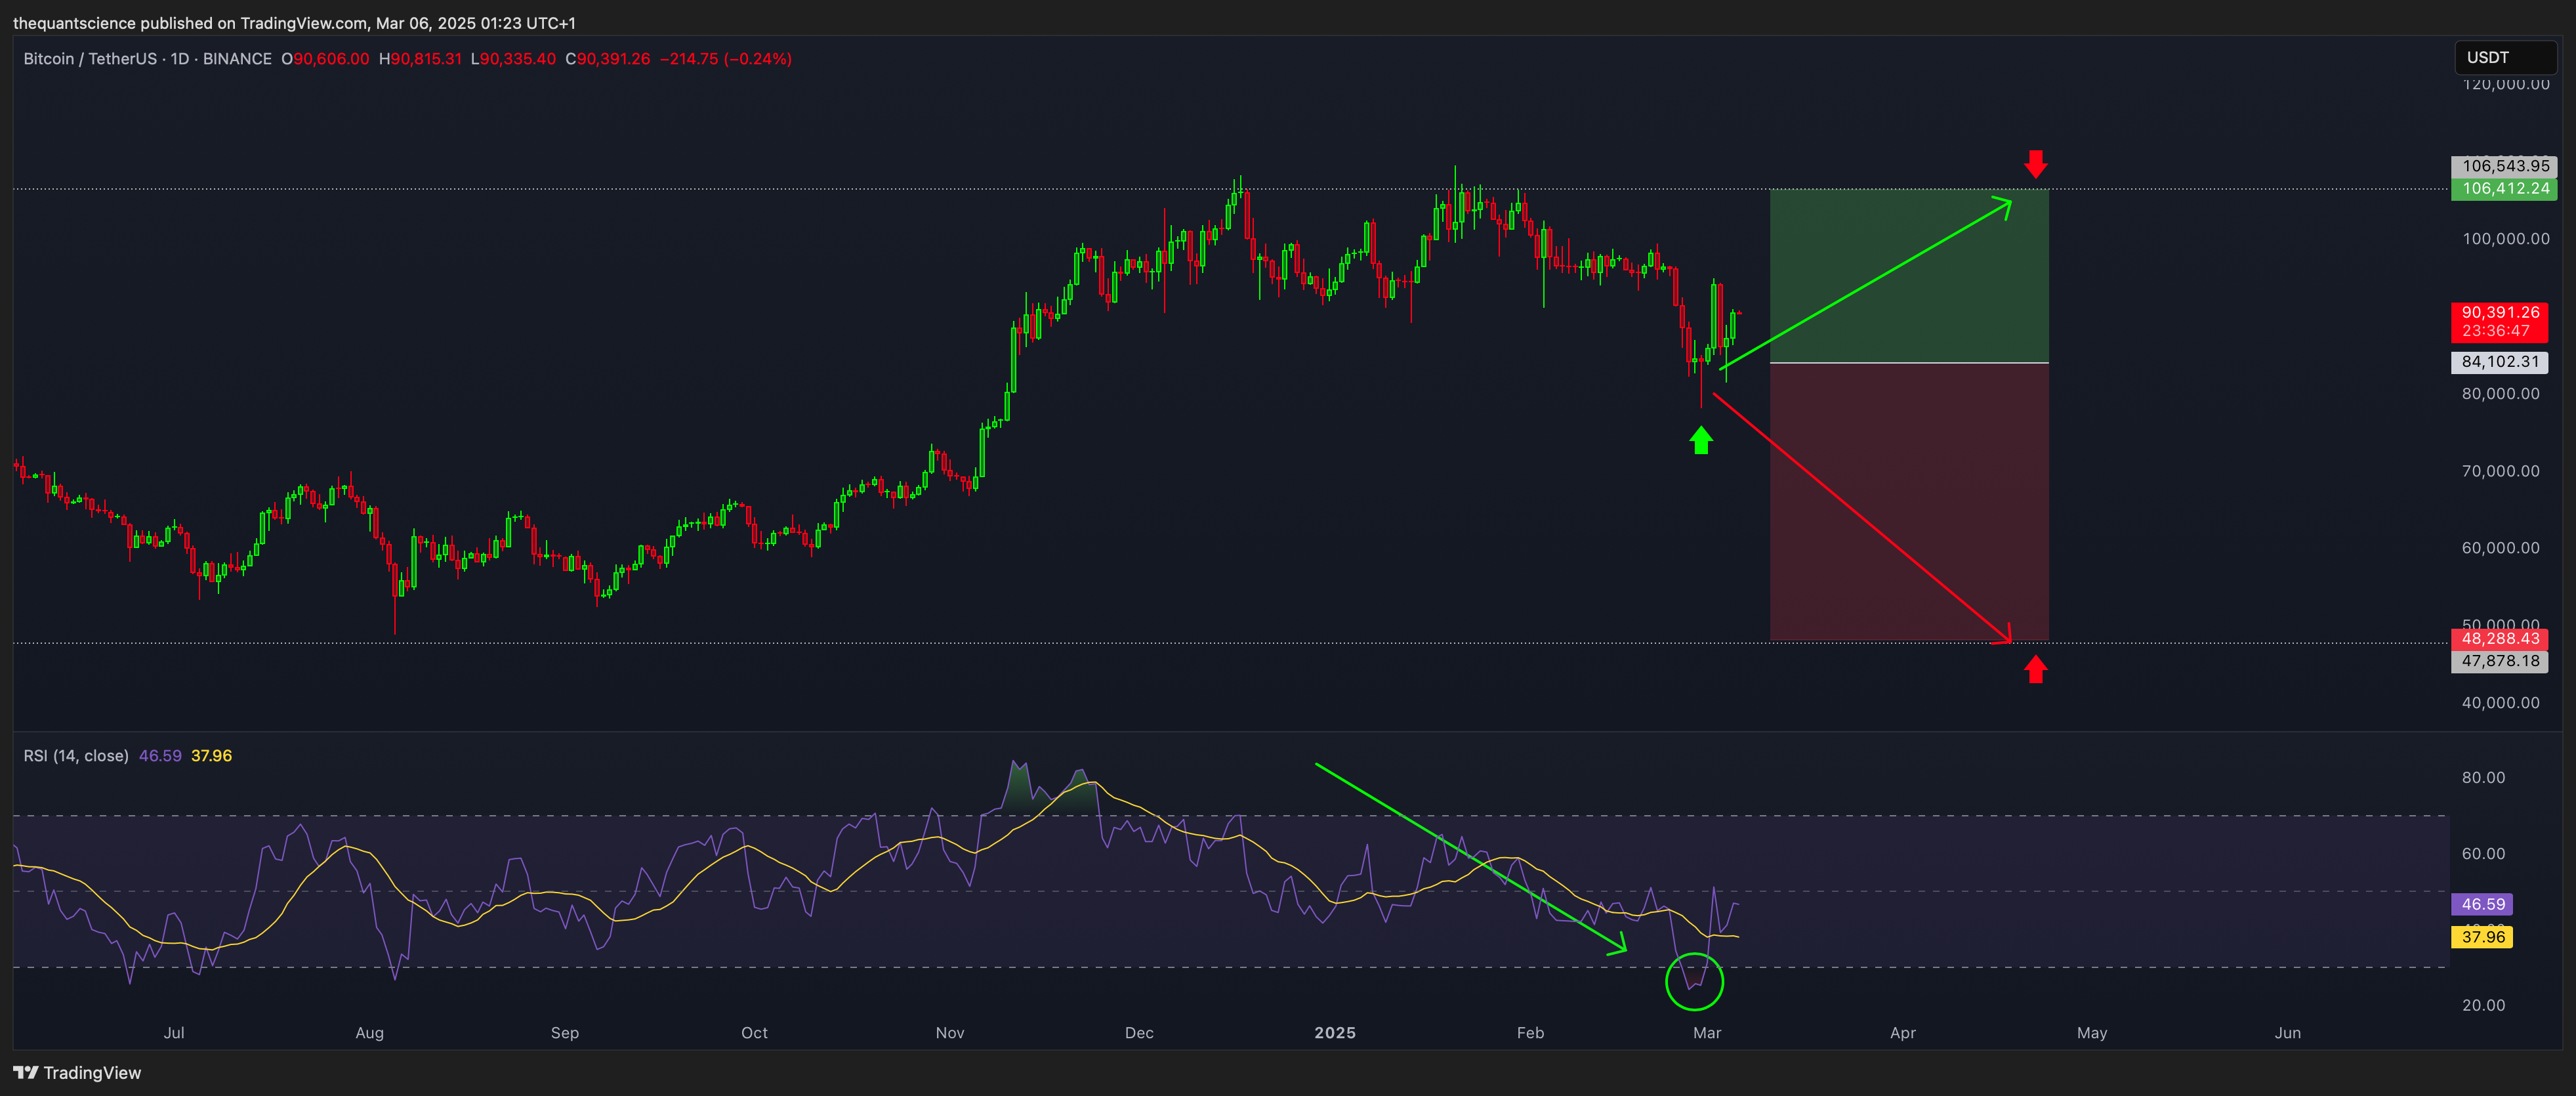
Task: Click the Oct label on time axis
Action: click(x=754, y=1033)
